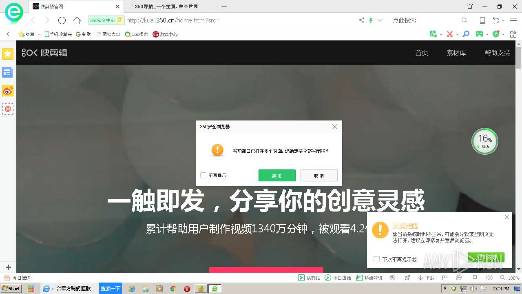Click 搜索一下 button on the taskbar

pos(111,288)
